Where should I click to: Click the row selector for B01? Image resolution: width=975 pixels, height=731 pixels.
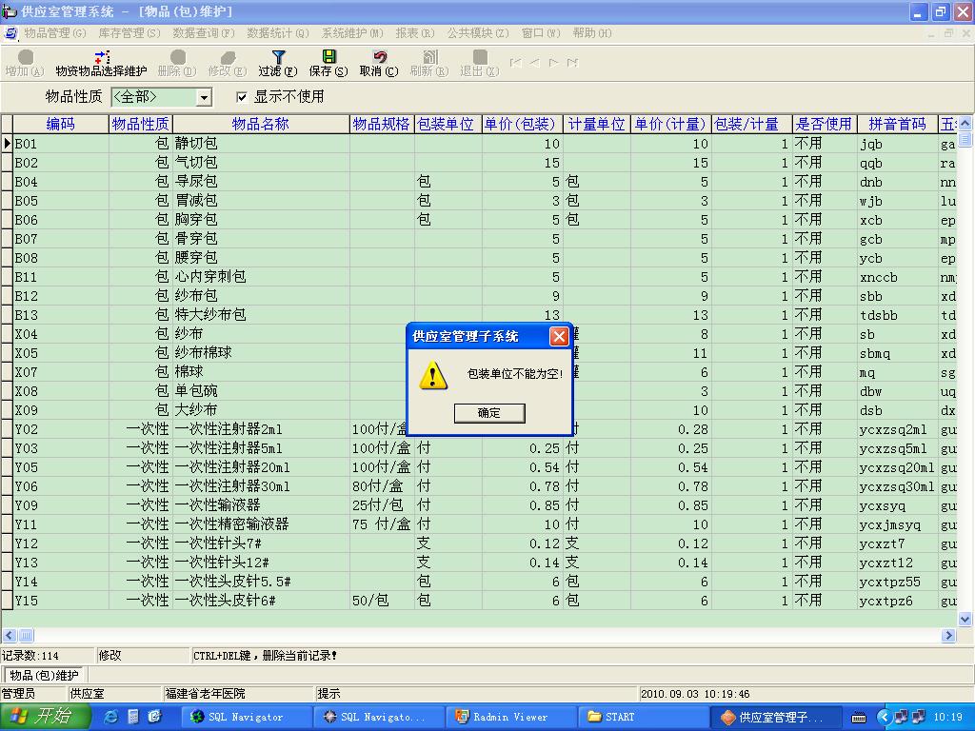[7, 144]
